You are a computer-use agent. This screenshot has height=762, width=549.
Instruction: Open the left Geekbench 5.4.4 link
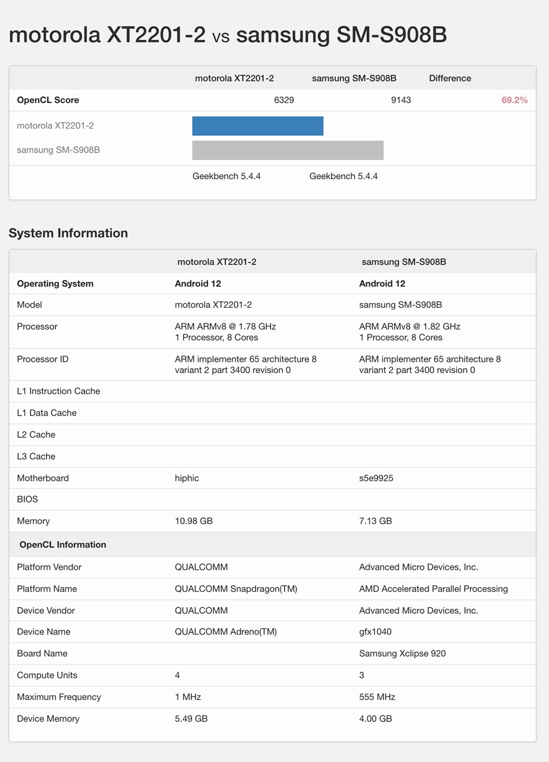(226, 176)
